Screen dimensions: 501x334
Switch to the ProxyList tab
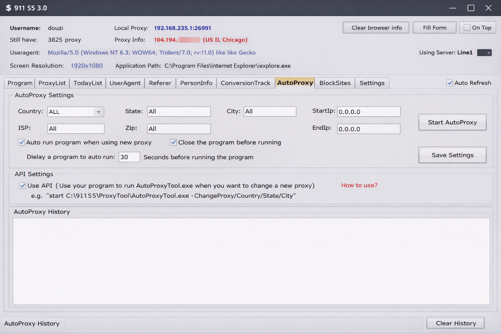point(52,83)
